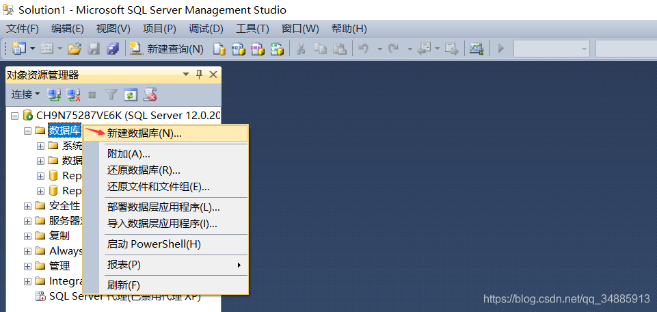
Task: Open 调试(D) menu
Action: pos(206,29)
